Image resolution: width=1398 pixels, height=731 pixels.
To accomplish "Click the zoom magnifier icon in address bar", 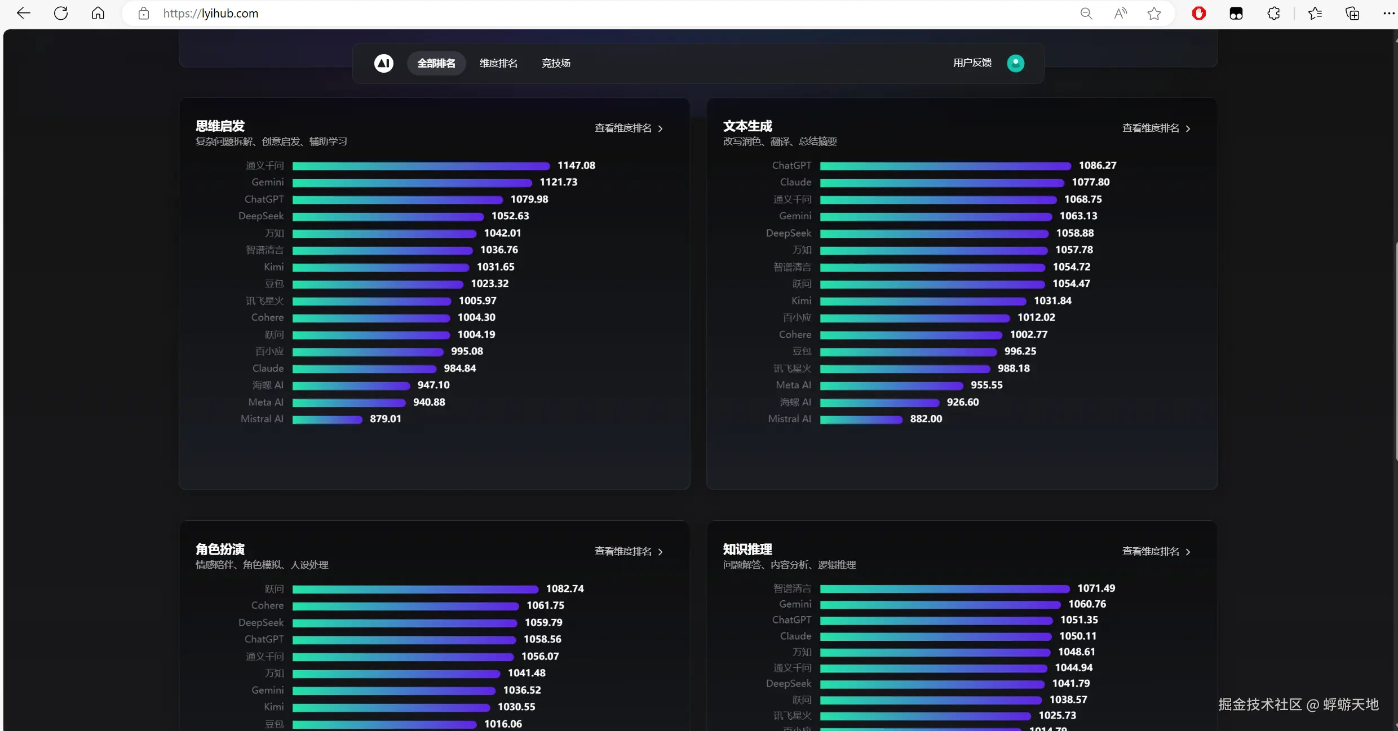I will [x=1086, y=13].
